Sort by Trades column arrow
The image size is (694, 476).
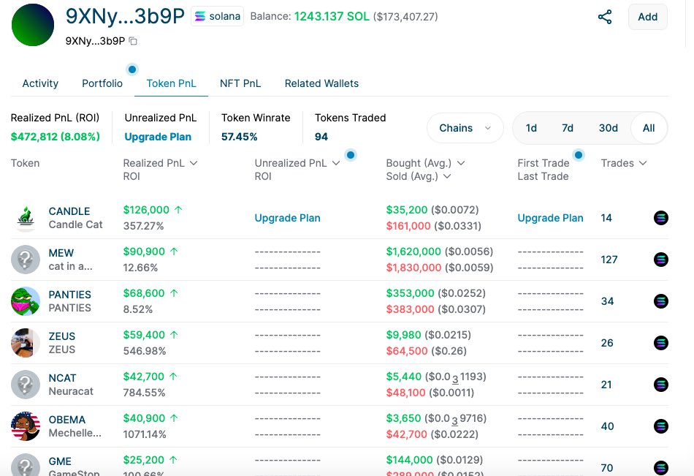pyautogui.click(x=643, y=163)
